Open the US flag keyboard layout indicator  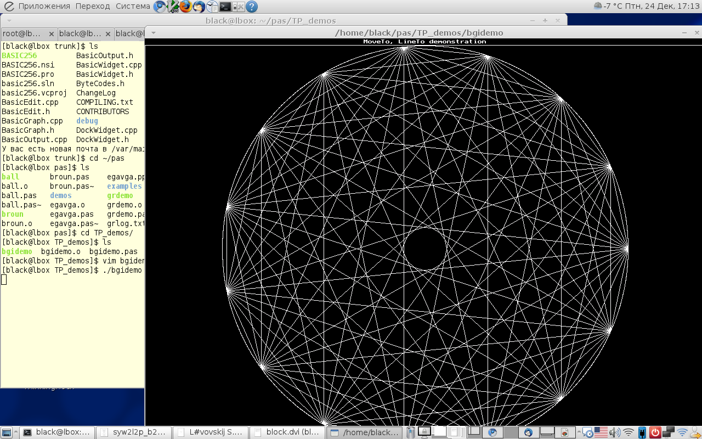click(x=601, y=432)
